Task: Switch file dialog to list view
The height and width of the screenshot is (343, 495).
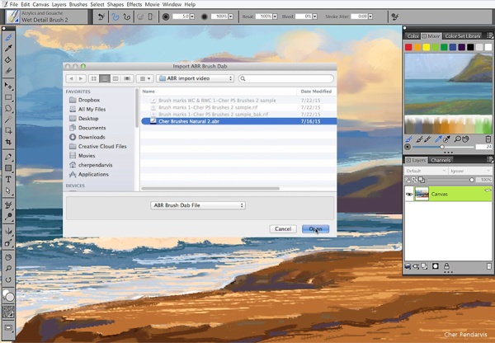Action: tap(105, 78)
